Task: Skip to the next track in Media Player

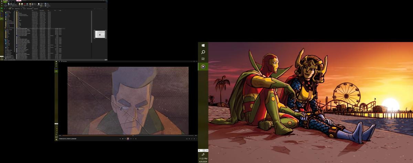Action: tap(133, 139)
